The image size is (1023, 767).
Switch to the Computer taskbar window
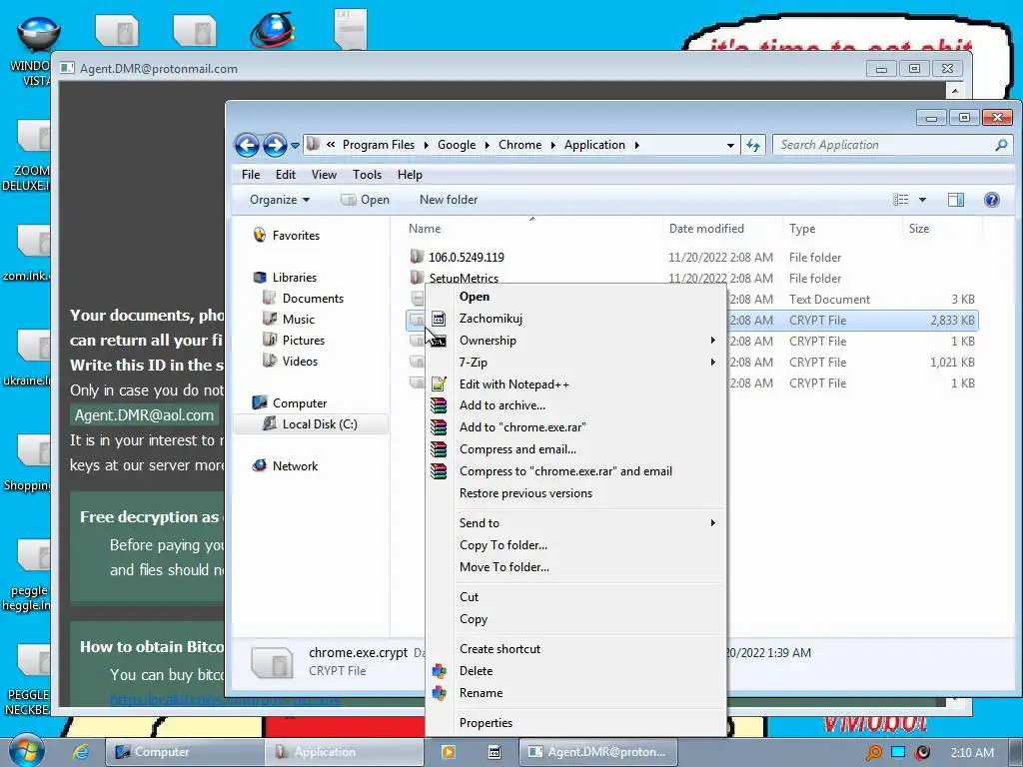coord(185,752)
